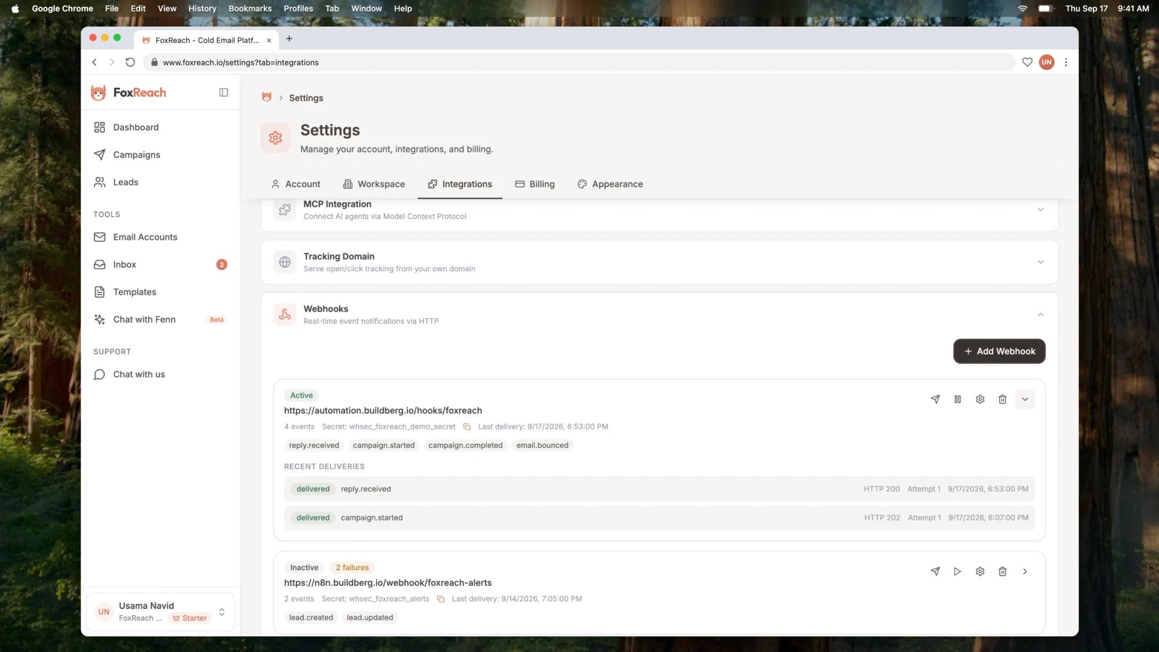
Task: Click the lead.created event tag
Action: (x=311, y=617)
